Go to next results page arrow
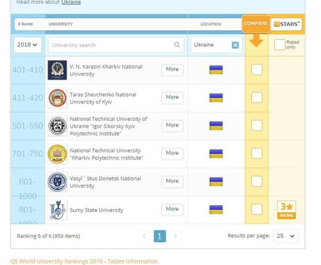Screen dimensions: 321x265 click(x=175, y=236)
